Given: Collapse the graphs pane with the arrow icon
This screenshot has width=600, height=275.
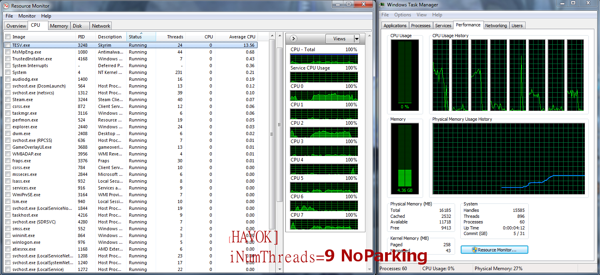Looking at the screenshot, I should (293, 39).
